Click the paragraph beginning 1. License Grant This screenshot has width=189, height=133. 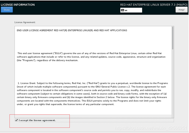pyautogui.click(x=92, y=94)
